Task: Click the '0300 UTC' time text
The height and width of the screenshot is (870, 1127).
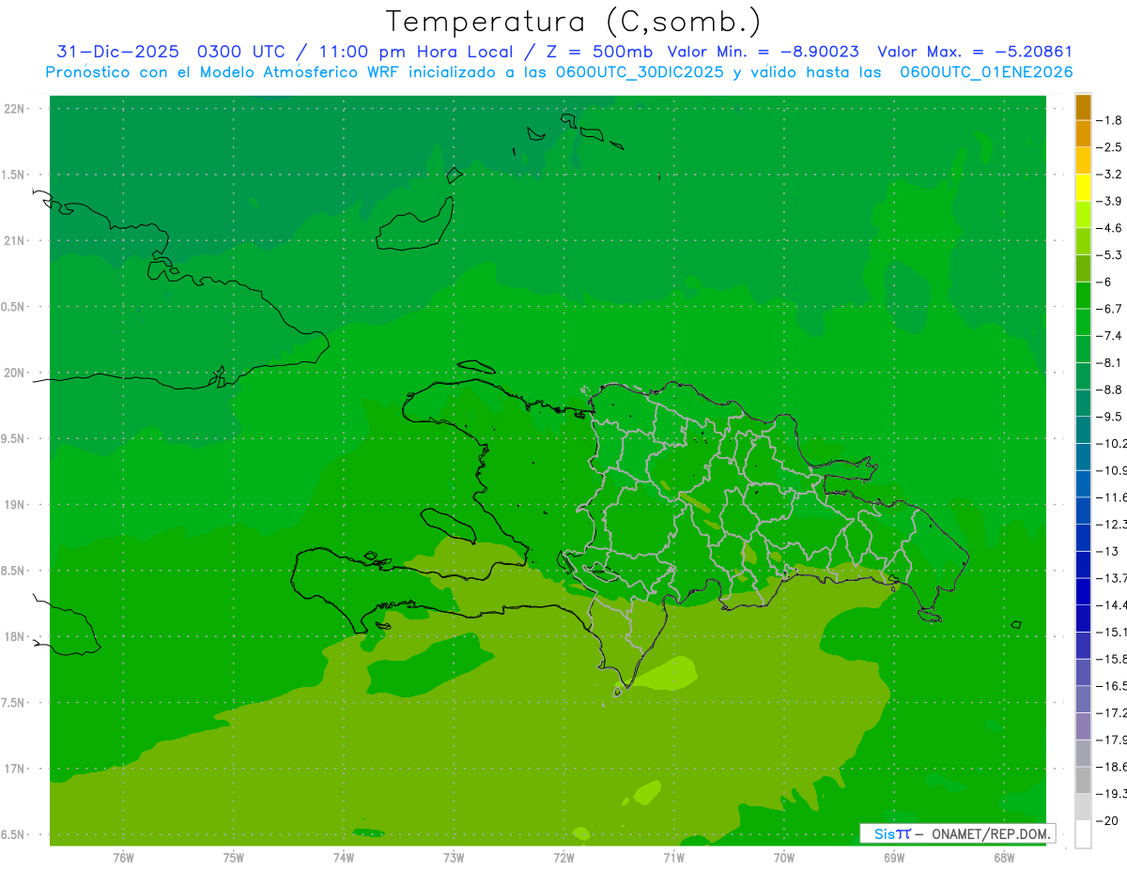Action: point(240,52)
